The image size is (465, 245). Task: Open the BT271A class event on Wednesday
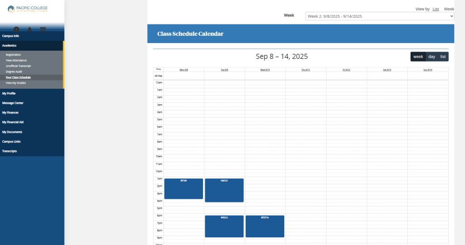click(x=265, y=226)
